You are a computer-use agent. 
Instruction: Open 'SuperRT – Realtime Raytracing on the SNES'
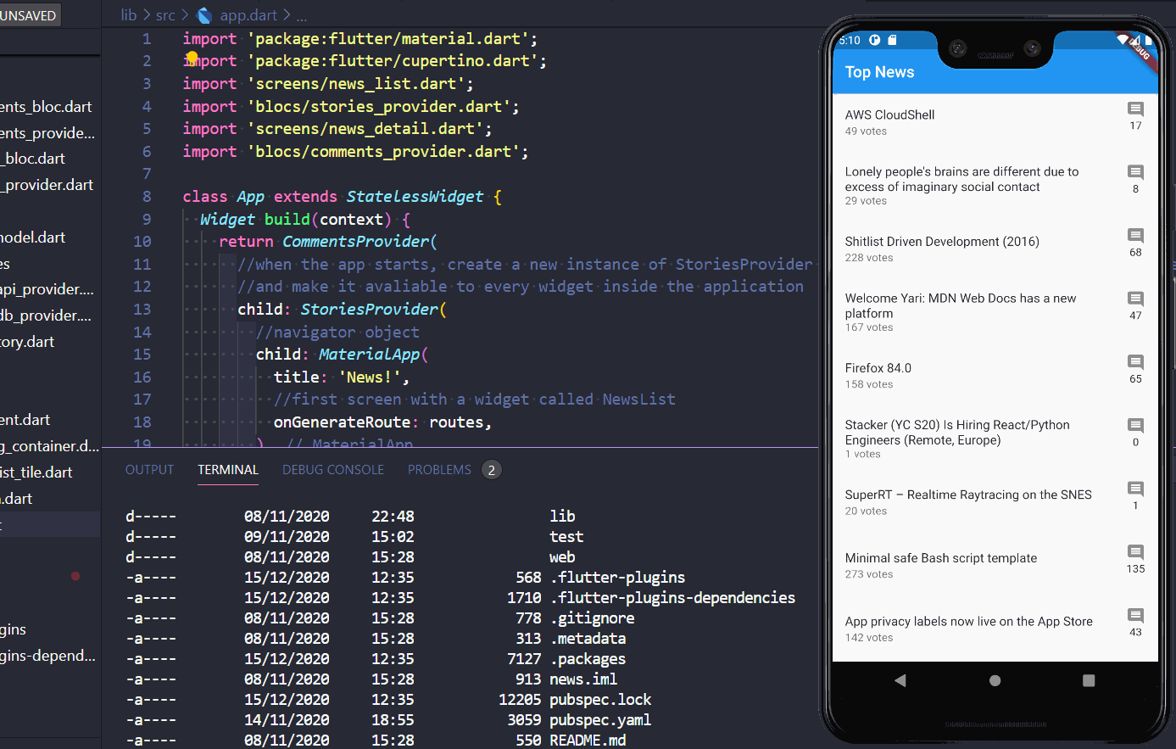pos(968,495)
